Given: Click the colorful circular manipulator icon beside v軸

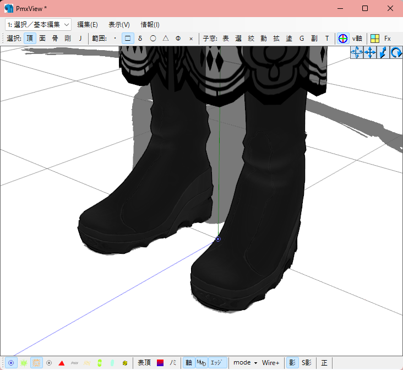Looking at the screenshot, I should (342, 39).
